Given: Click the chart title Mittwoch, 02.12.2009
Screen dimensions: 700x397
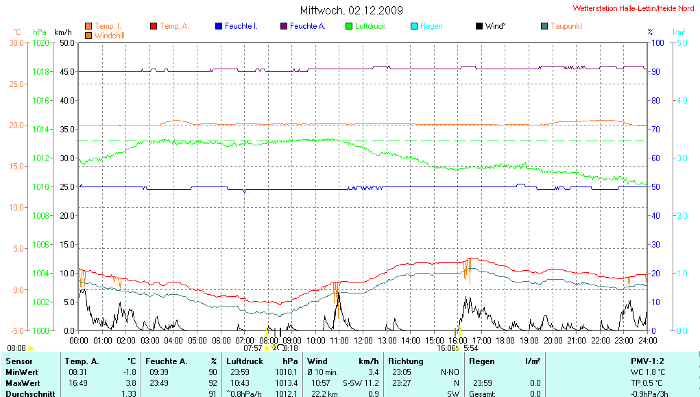Looking at the screenshot, I should pos(352,10).
